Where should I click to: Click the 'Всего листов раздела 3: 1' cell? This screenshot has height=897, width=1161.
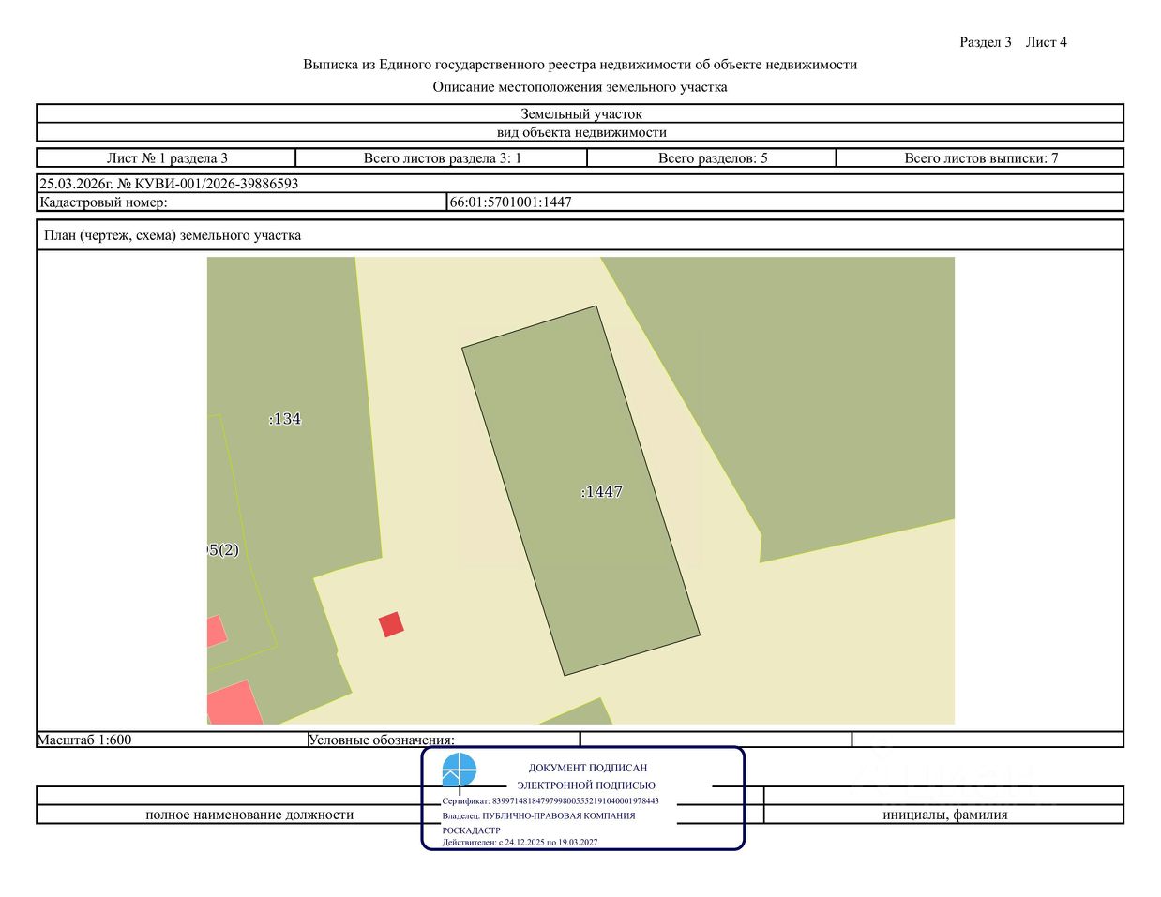point(442,158)
